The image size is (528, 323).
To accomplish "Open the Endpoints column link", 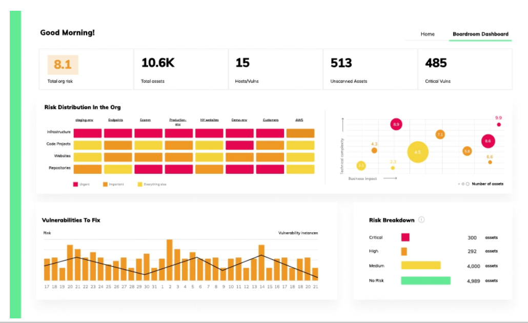I will [x=115, y=120].
